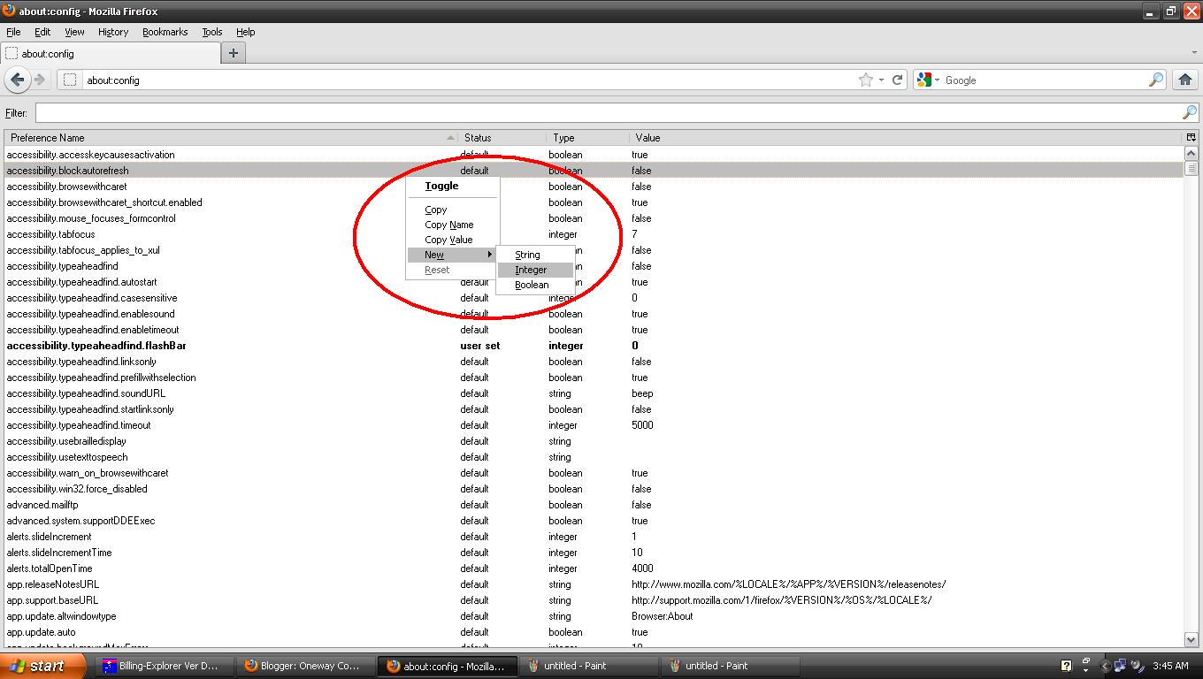Open the Bookmarks menu
Viewport: 1203px width, 679px height.
coord(165,32)
